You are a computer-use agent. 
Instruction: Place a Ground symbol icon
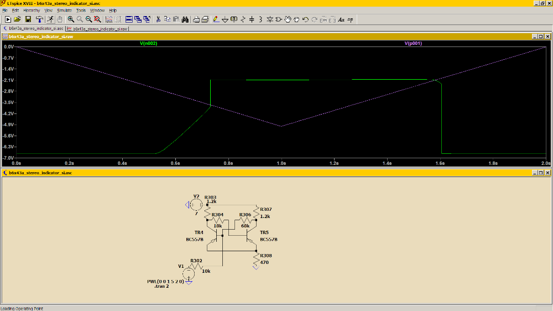tap(225, 19)
